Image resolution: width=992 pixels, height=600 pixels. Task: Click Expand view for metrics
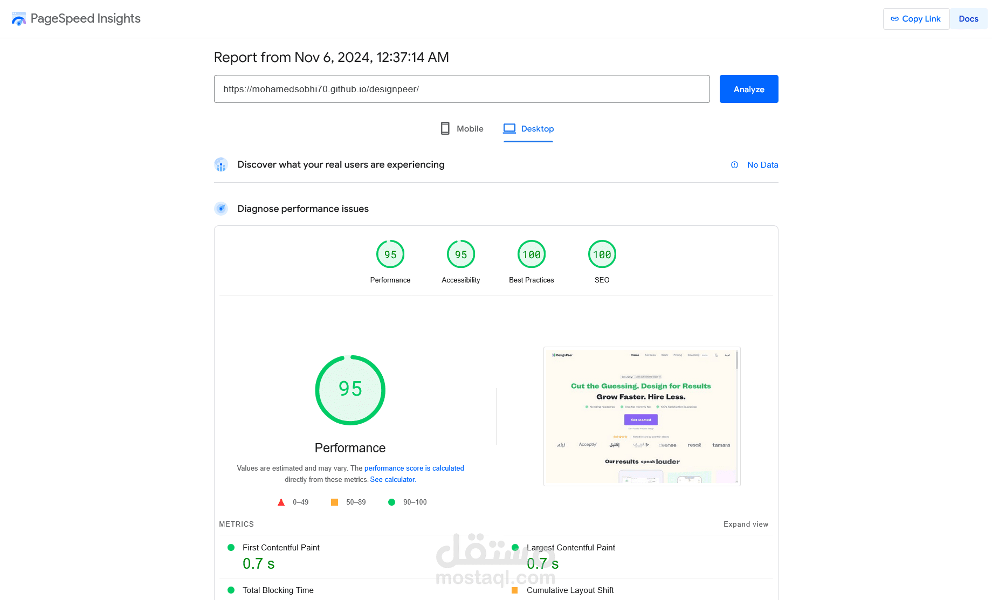746,524
